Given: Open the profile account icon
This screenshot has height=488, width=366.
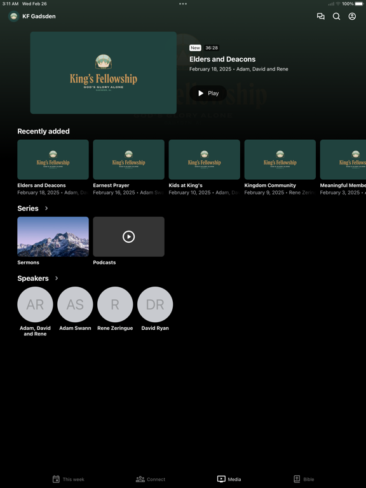Looking at the screenshot, I should coord(352,16).
